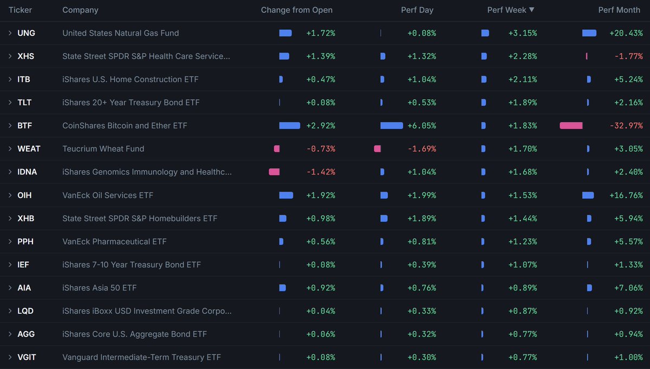Expand the WEAT row chevron
This screenshot has width=650, height=369.
tap(10, 149)
